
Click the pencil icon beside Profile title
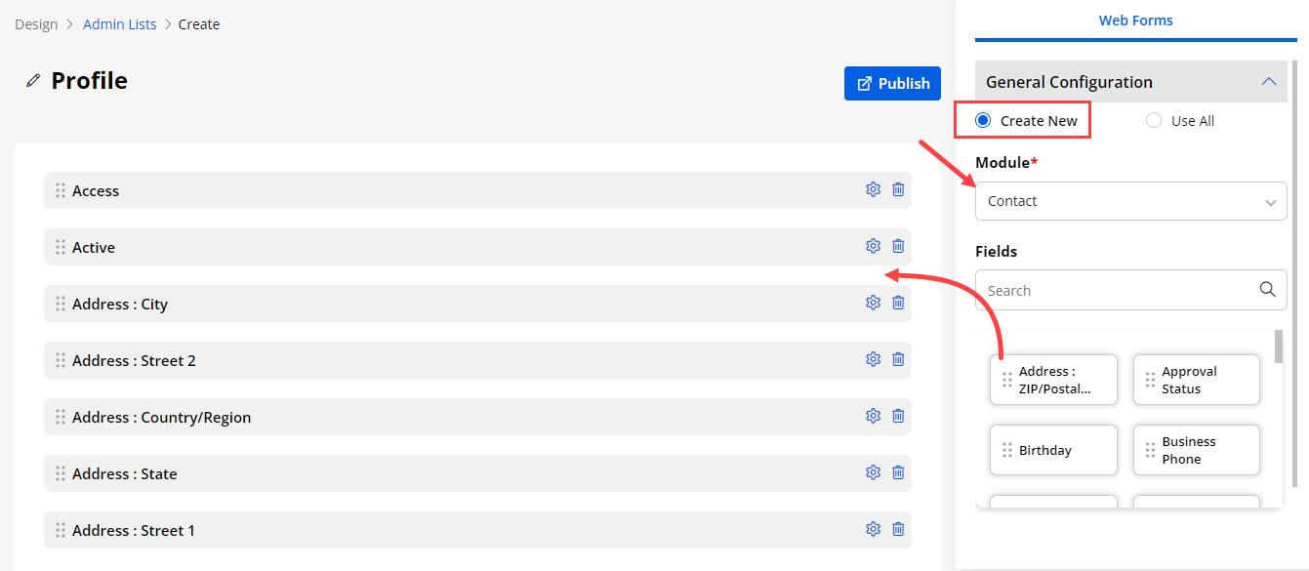[x=33, y=81]
